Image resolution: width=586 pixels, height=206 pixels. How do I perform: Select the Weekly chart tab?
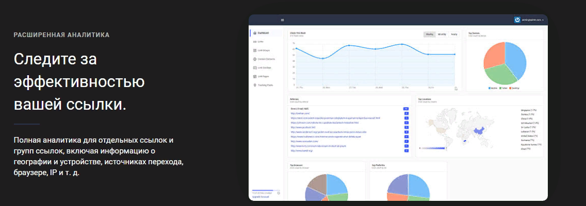click(x=429, y=35)
